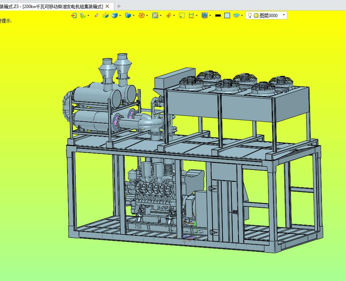This screenshot has height=281, width=346.
Task: Click the diesel engine inside the frame
Action: (152, 192)
